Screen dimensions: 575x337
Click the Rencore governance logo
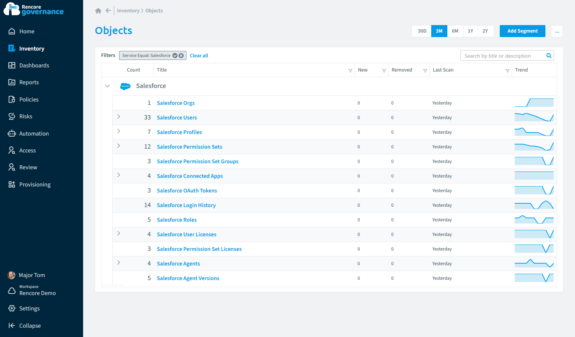(34, 9)
